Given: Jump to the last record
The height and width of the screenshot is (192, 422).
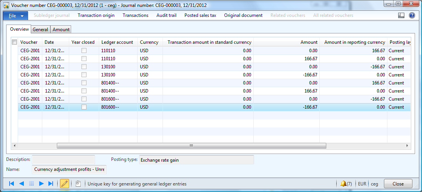Looking at the screenshot, I should point(51,184).
